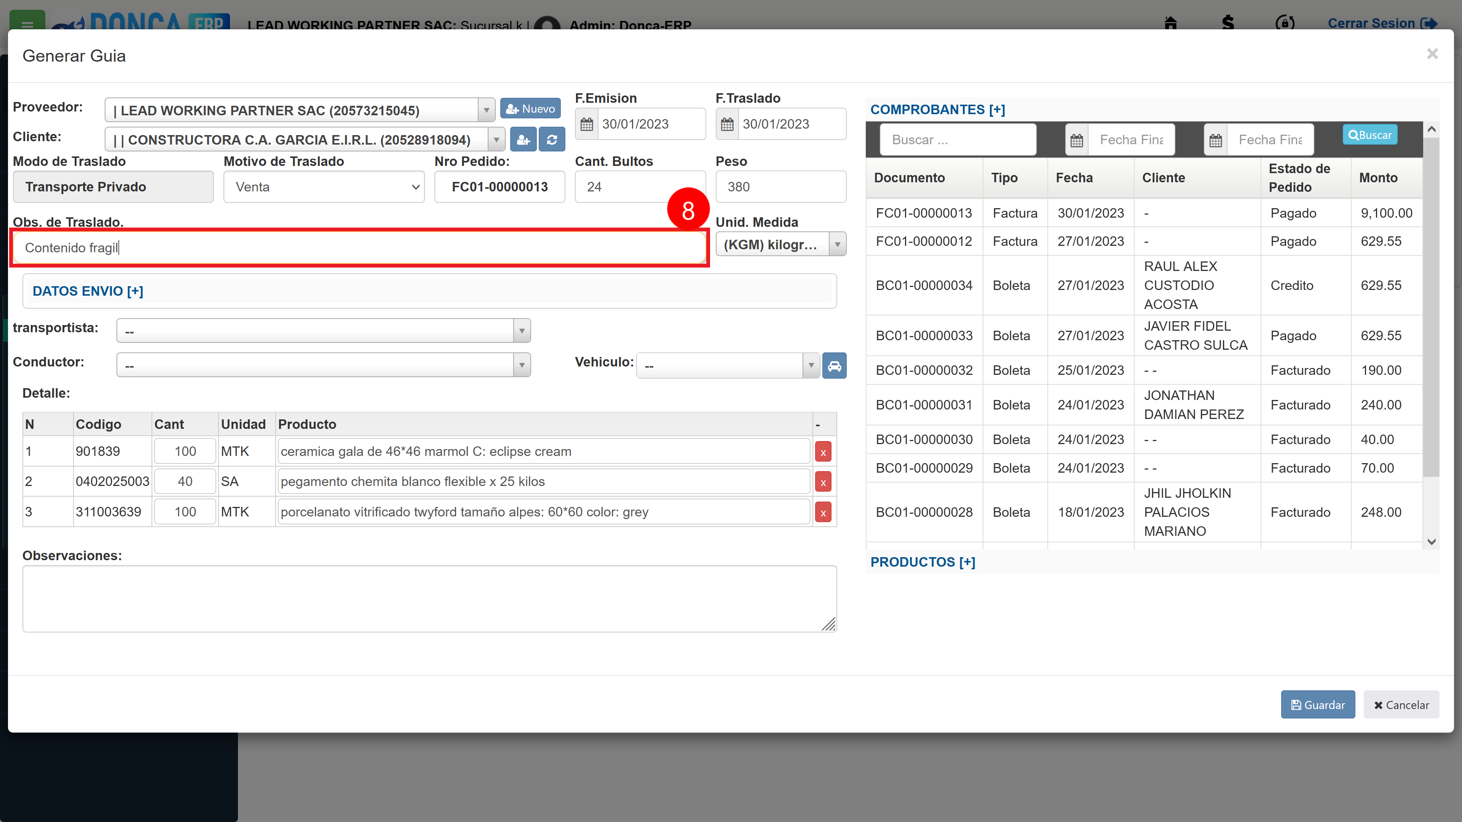The height and width of the screenshot is (822, 1462).
Task: Open the Motivo de Traslado dropdown
Action: coord(324,186)
